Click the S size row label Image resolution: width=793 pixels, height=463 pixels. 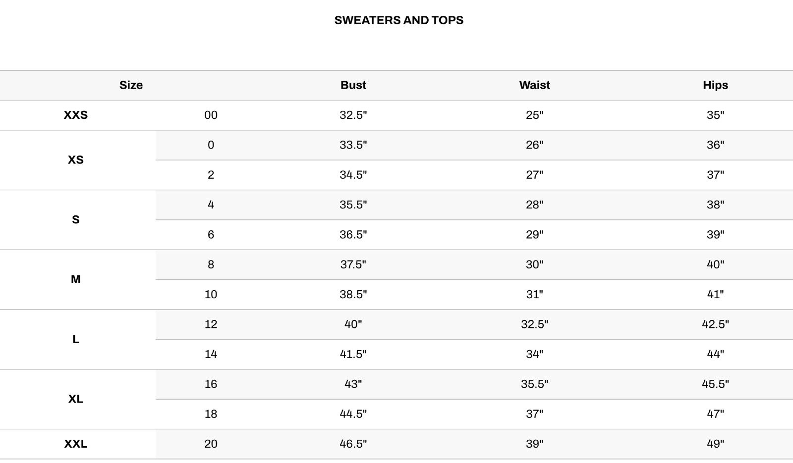pyautogui.click(x=76, y=219)
